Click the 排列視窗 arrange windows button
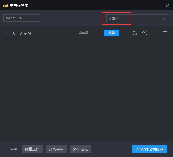 [56, 149]
